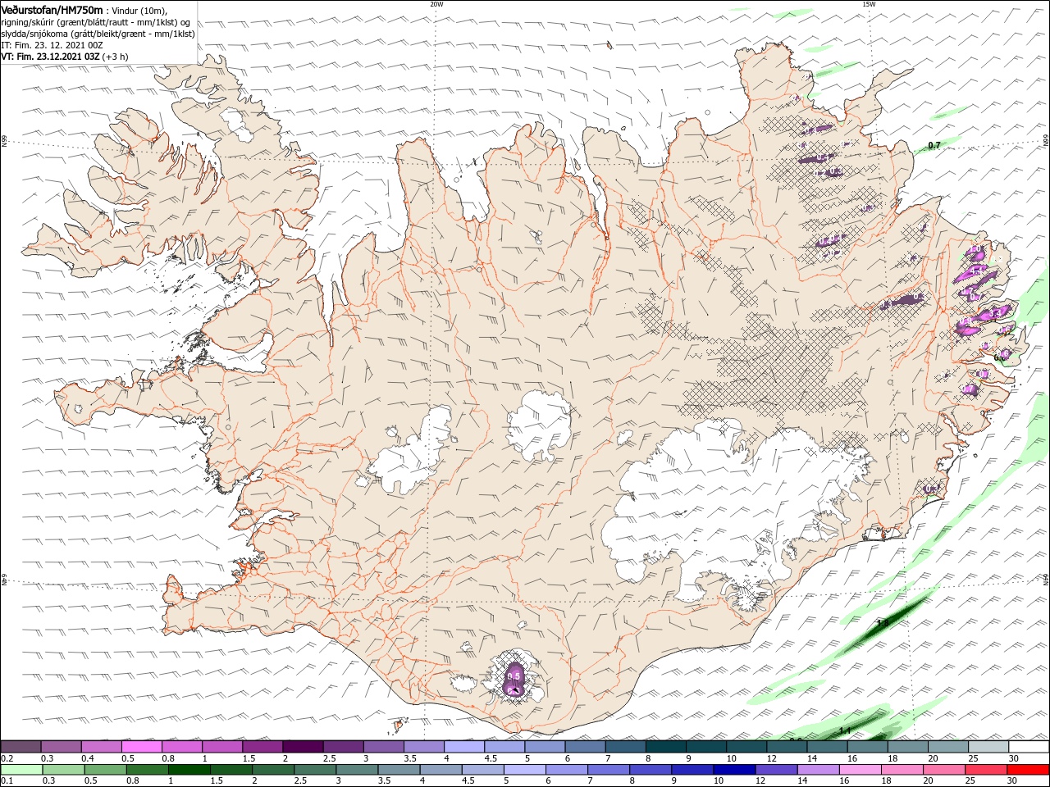Click upper legend swatch starting at 1.5
1050x787 pixels.
tap(262, 746)
